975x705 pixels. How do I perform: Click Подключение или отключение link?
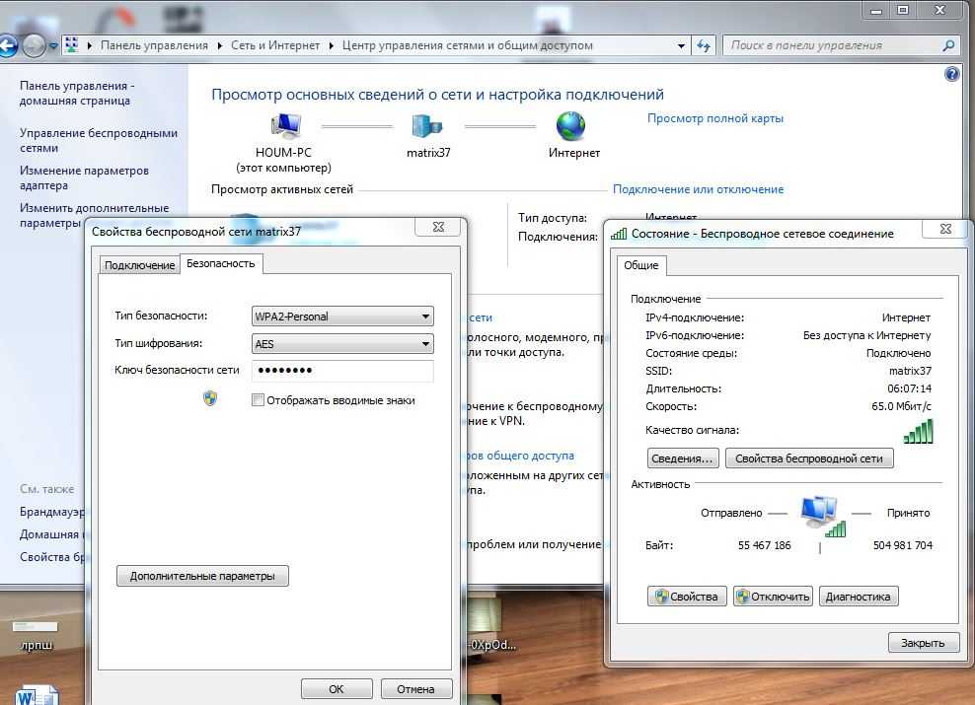click(698, 189)
